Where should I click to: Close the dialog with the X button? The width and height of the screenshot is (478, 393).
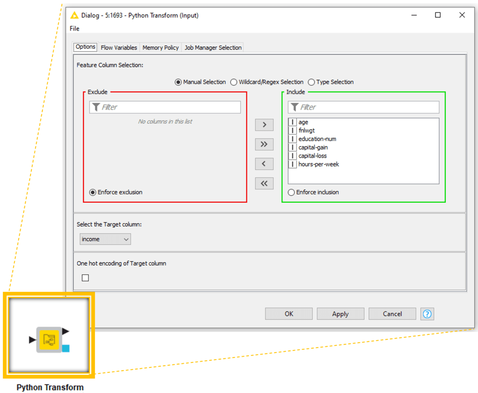tap(462, 15)
